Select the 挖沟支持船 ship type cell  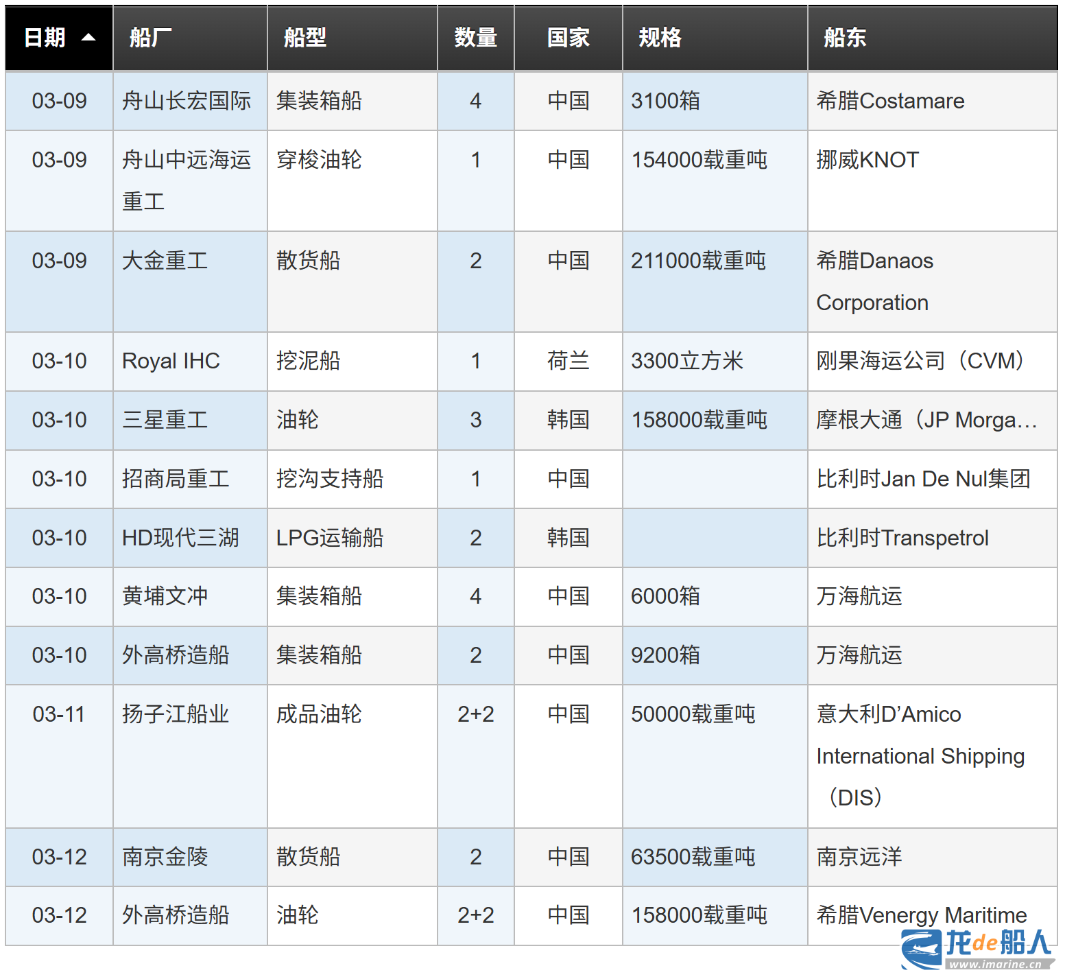[x=330, y=479]
